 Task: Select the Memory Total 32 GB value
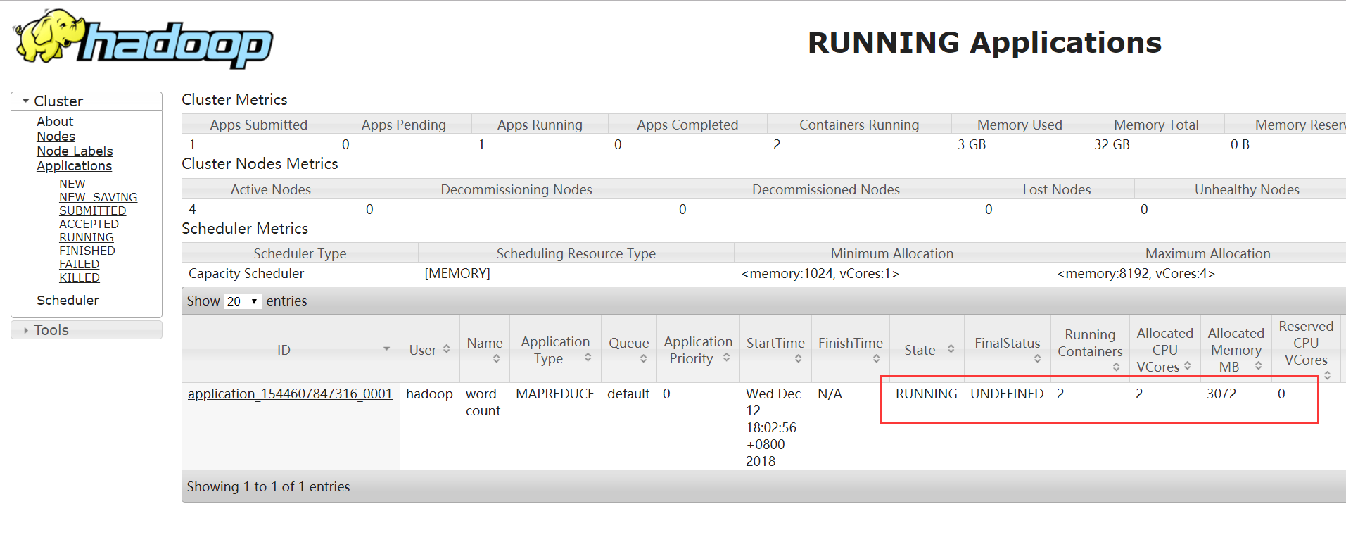point(1112,144)
